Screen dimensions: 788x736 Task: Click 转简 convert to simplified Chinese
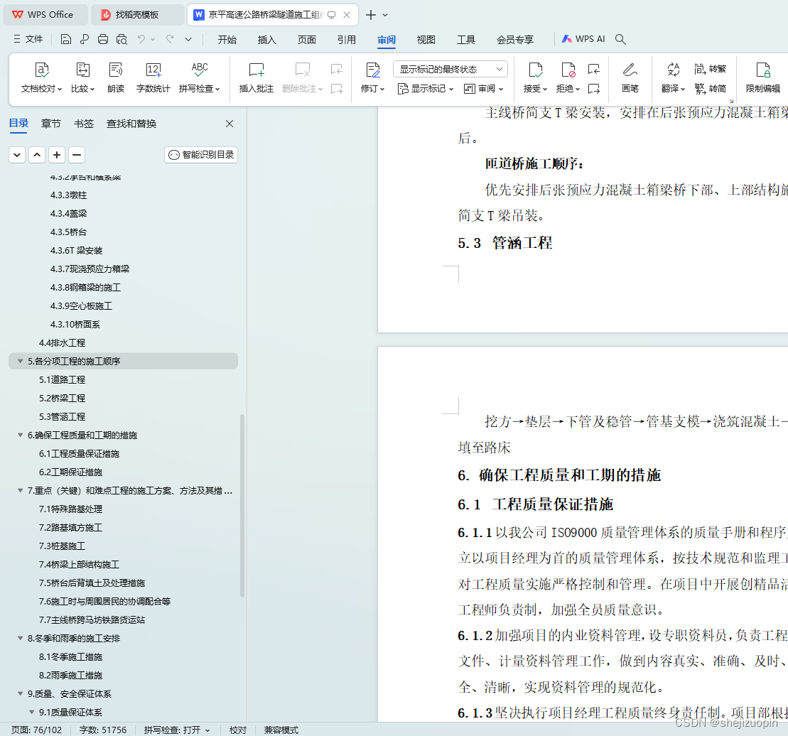pyautogui.click(x=710, y=88)
